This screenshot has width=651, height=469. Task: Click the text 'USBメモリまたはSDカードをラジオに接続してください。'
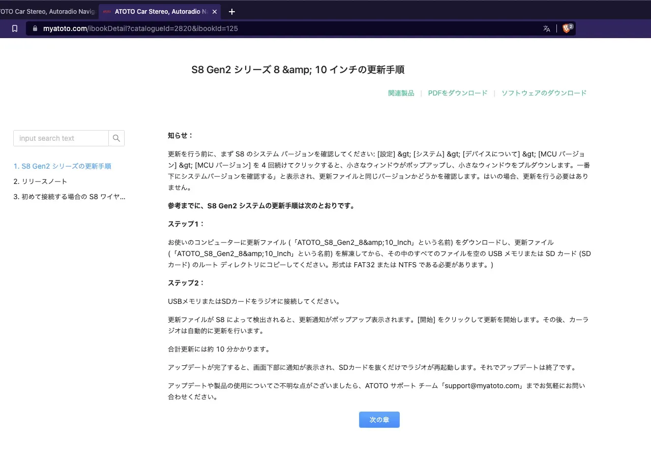click(x=254, y=301)
